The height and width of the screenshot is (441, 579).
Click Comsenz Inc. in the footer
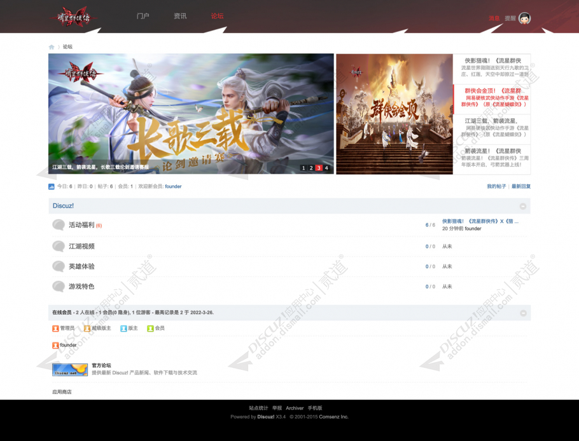click(334, 417)
